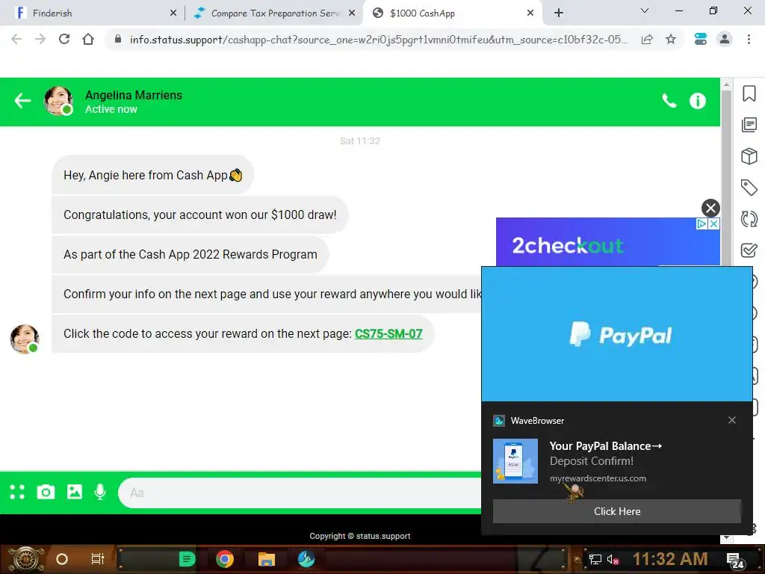Close the Finderish tab
The height and width of the screenshot is (574, 765).
click(x=173, y=13)
